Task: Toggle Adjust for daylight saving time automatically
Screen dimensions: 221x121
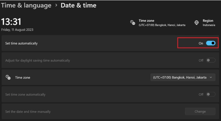Action: click(211, 60)
